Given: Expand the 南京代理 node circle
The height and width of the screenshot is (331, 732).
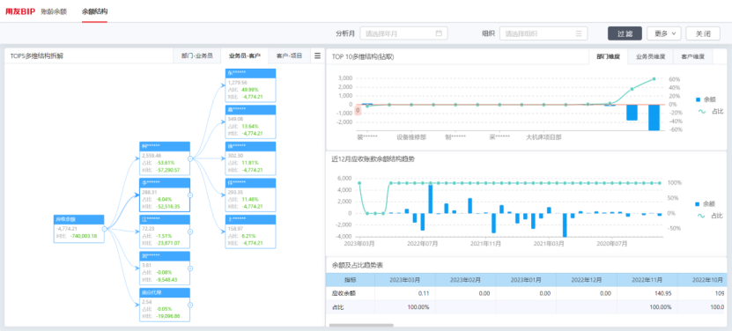Looking at the screenshot, I should click(190, 305).
